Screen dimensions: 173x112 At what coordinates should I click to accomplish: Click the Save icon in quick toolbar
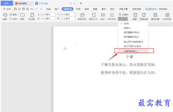pyautogui.click(x=15, y=9)
